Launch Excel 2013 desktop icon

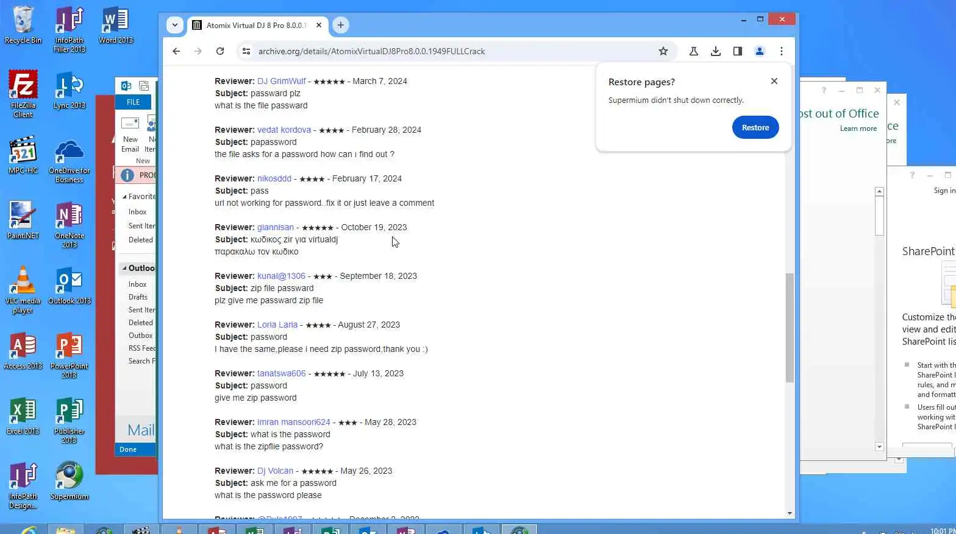[23, 416]
